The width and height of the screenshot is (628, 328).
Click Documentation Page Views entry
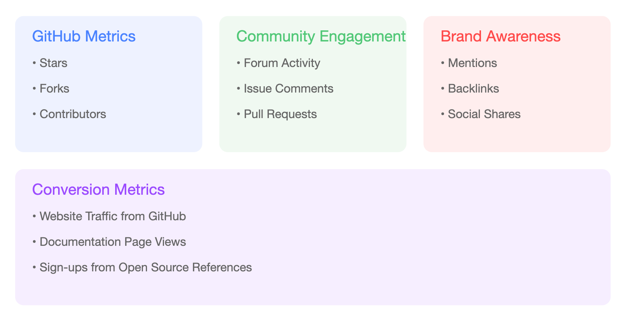pos(109,242)
